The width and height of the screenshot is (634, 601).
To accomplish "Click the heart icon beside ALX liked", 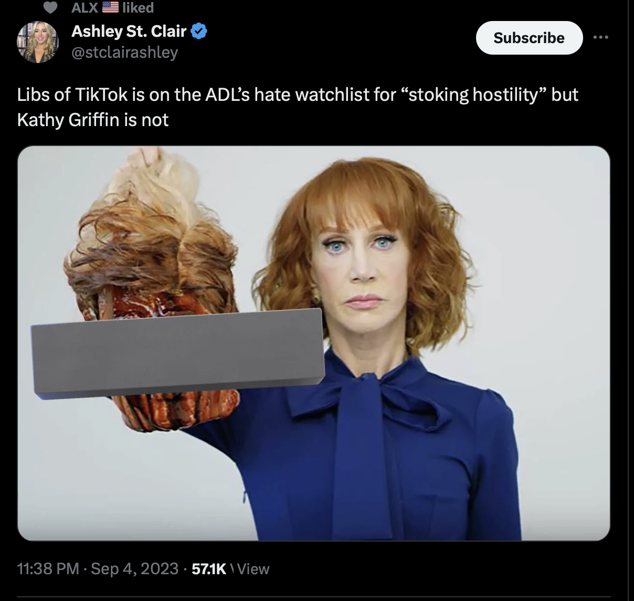I will point(49,7).
